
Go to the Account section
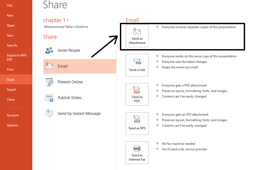tap(13, 115)
